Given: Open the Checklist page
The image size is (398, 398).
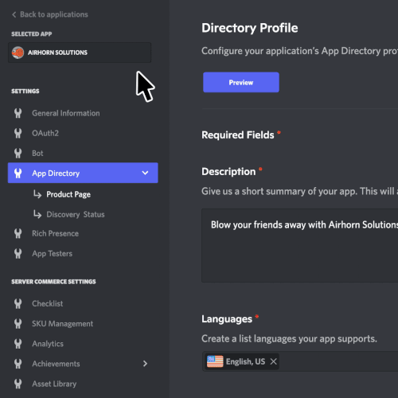Looking at the screenshot, I should tap(48, 303).
